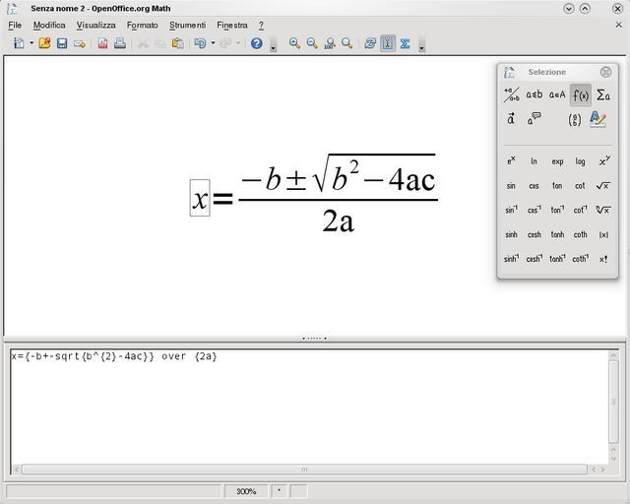Toggle the f(x) functions category
The width and height of the screenshot is (630, 504).
pos(581,95)
